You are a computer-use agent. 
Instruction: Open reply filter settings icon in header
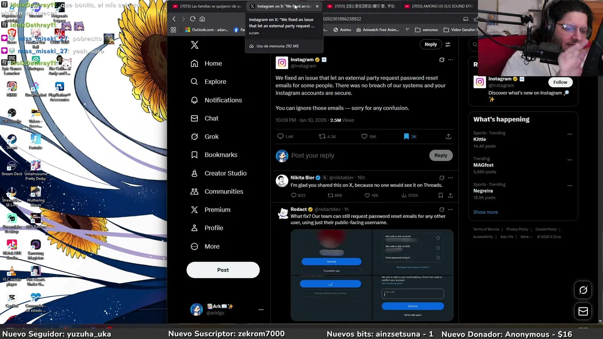[448, 44]
